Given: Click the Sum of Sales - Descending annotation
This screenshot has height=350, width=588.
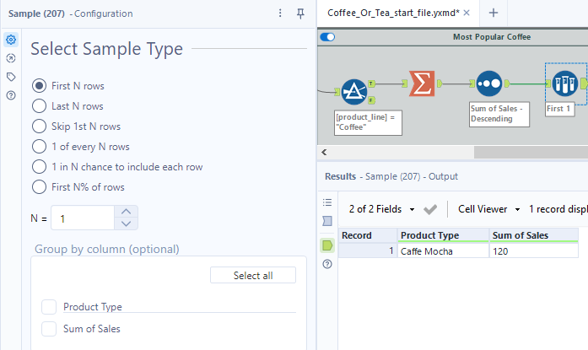Looking at the screenshot, I should pyautogui.click(x=499, y=114).
